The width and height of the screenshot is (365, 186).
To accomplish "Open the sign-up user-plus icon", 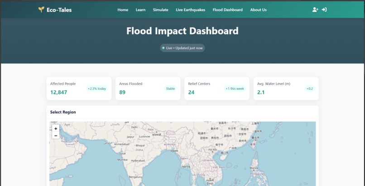I will [315, 9].
